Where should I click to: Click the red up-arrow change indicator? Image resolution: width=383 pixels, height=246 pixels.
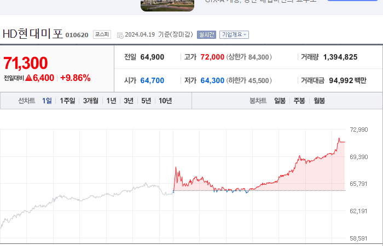coord(29,78)
